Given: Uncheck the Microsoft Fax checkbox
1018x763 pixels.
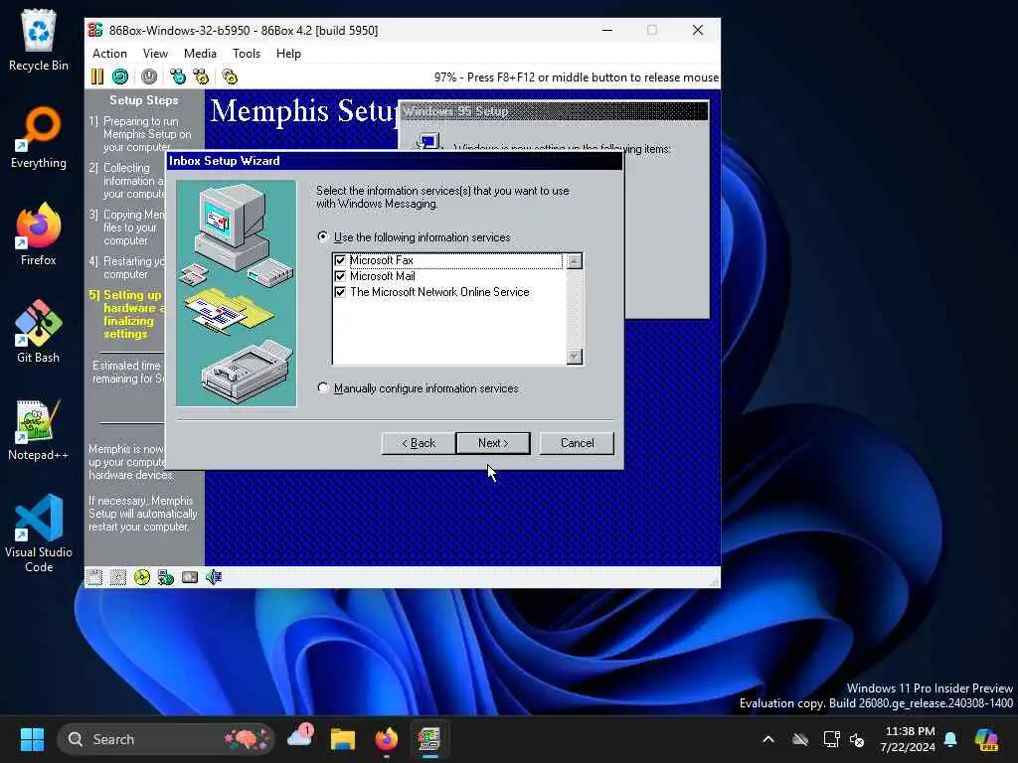Looking at the screenshot, I should tap(340, 260).
